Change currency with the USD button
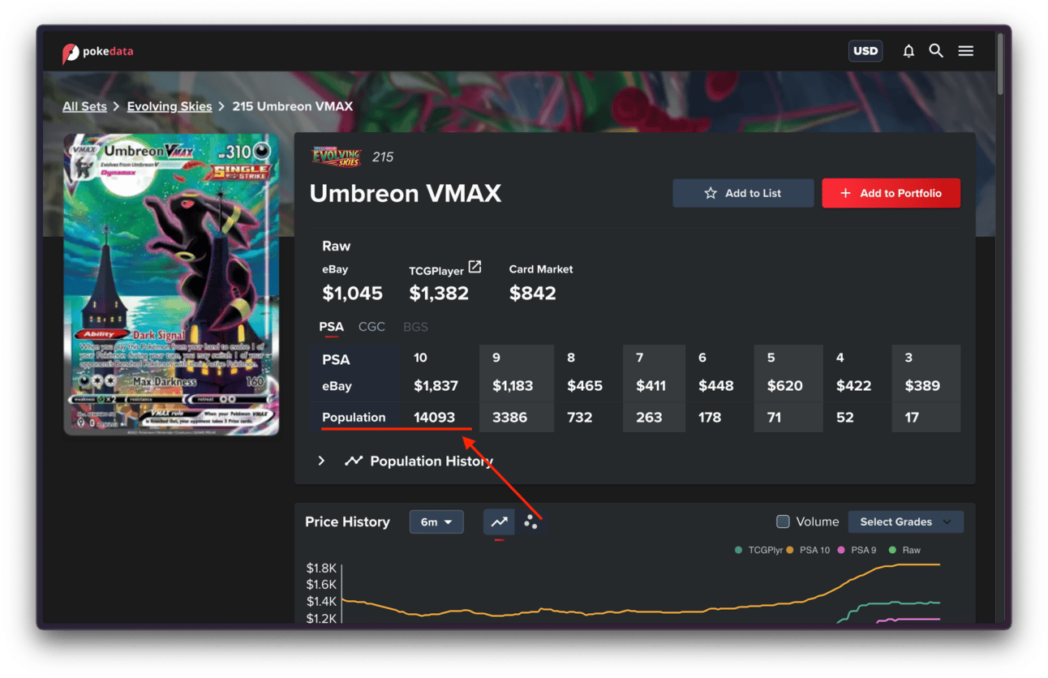1048x678 pixels. coord(865,51)
